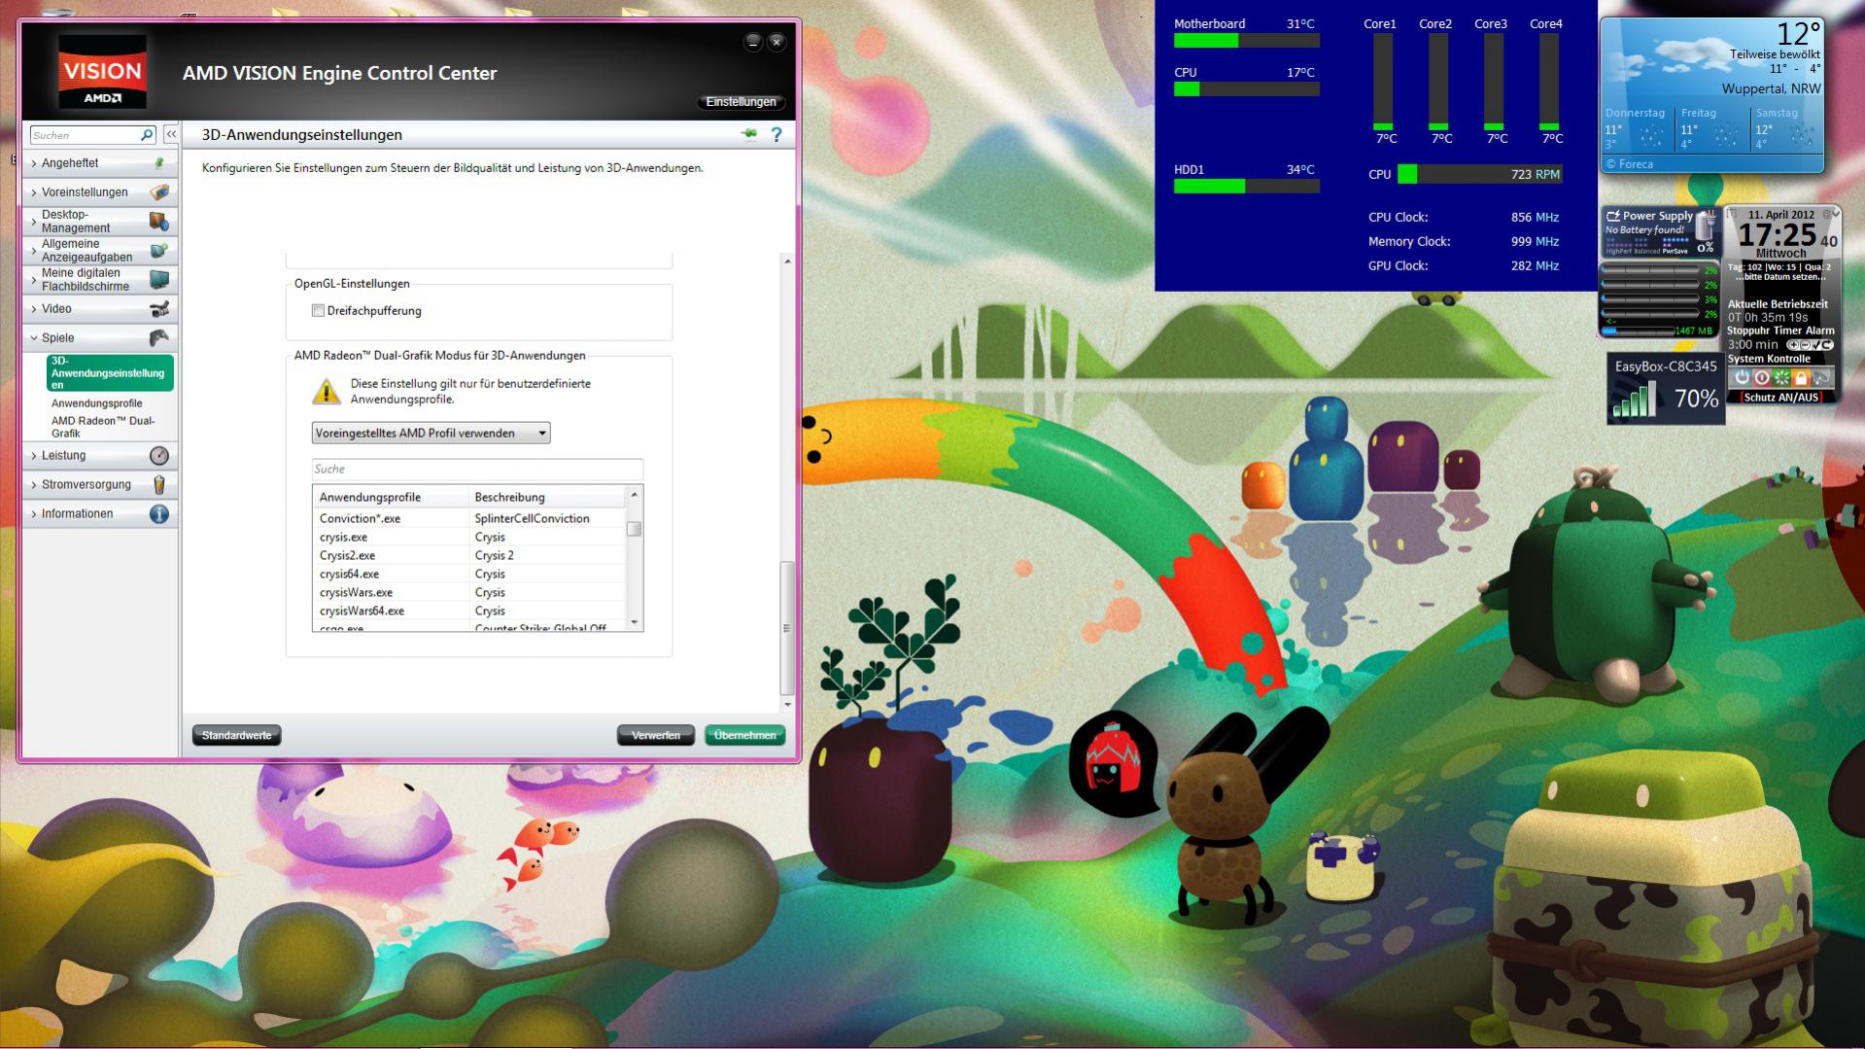Click the grey last icon under System Kontrolle

1822,377
